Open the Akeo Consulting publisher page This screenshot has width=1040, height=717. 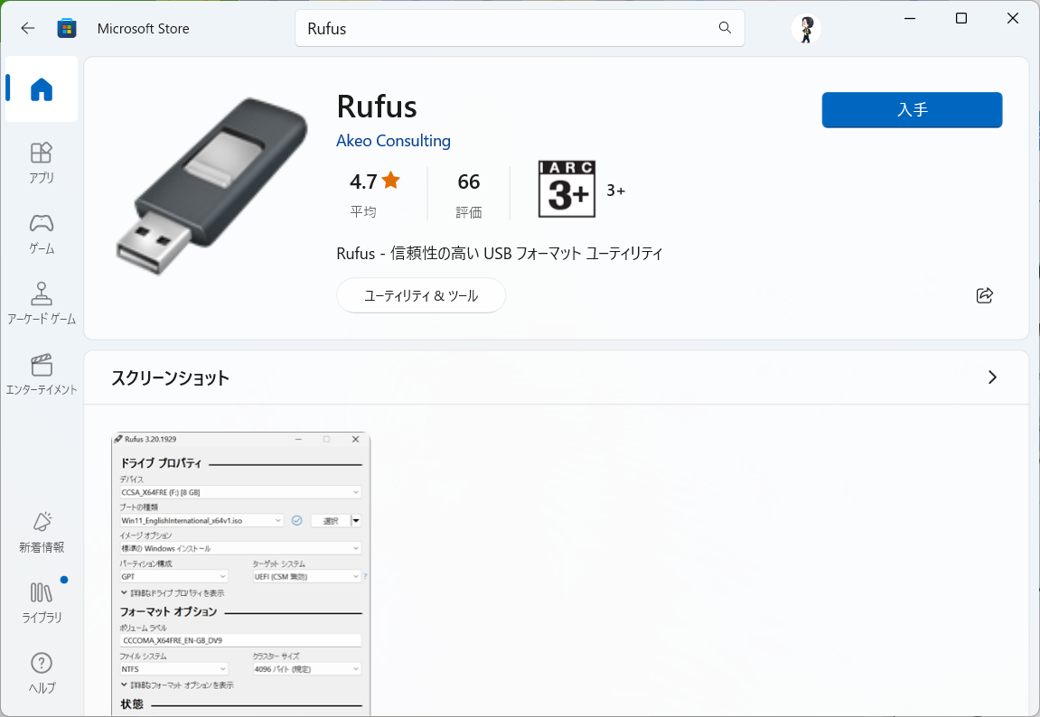[393, 140]
